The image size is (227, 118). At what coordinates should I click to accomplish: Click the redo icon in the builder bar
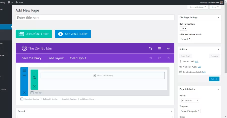tap(159, 58)
